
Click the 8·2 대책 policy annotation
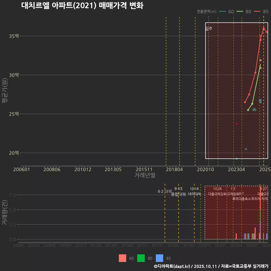point(165,191)
